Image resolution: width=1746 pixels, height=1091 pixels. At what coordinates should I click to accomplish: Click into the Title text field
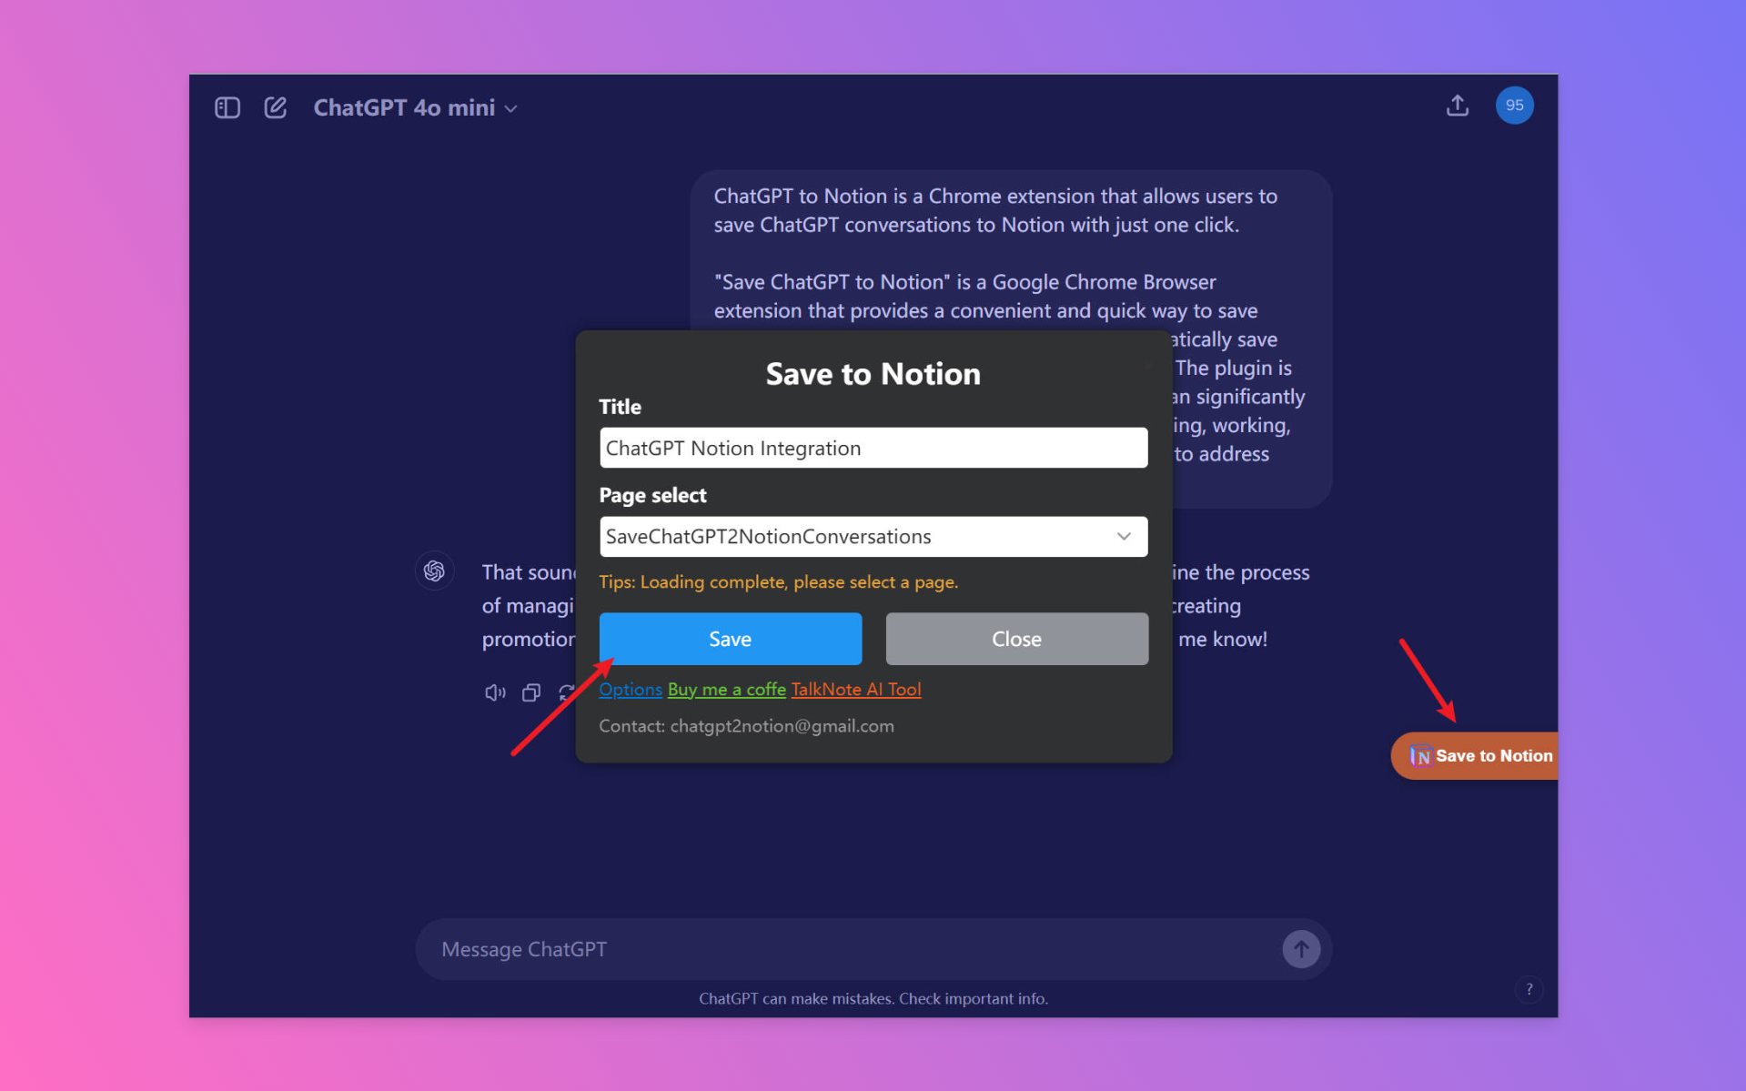873,448
